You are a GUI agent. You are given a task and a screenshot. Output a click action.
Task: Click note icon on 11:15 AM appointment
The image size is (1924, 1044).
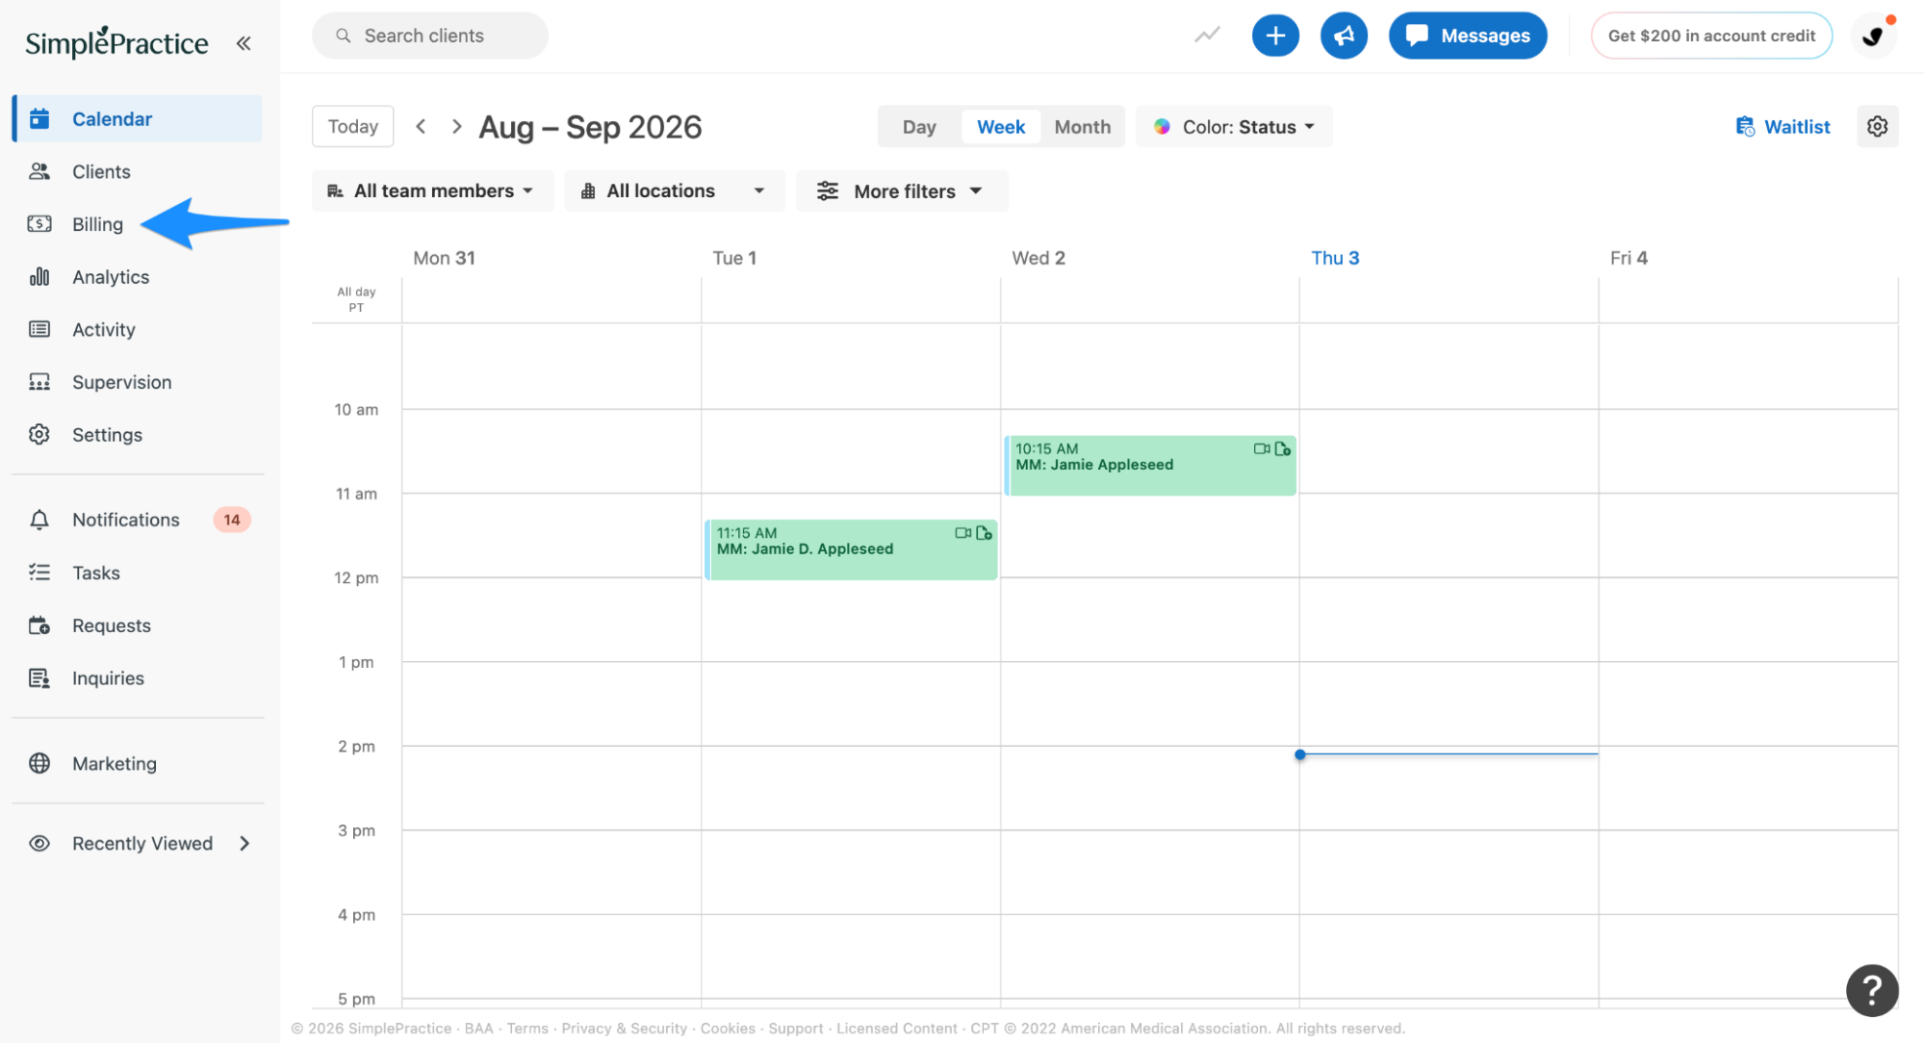[x=984, y=533]
